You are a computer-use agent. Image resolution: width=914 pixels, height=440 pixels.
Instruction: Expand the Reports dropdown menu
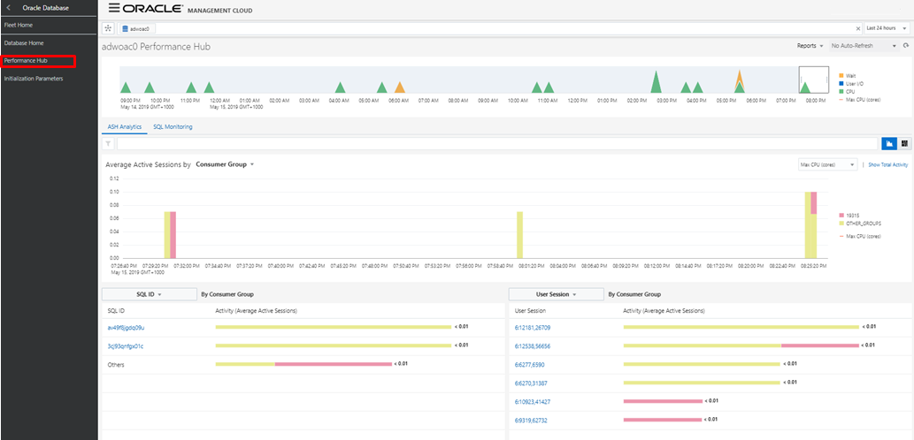pos(810,45)
